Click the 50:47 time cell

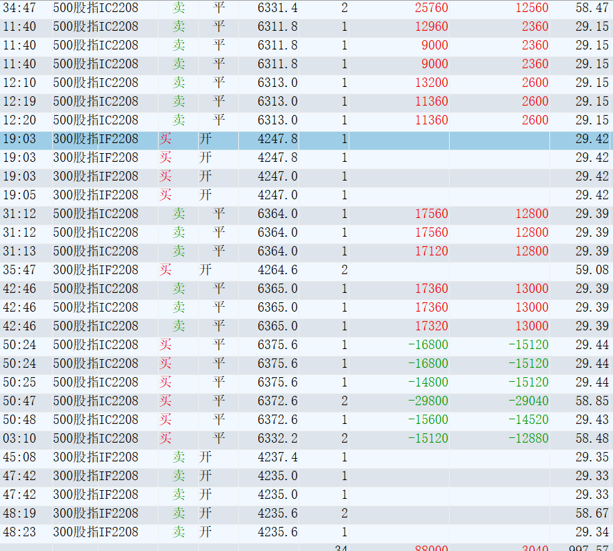(x=19, y=401)
